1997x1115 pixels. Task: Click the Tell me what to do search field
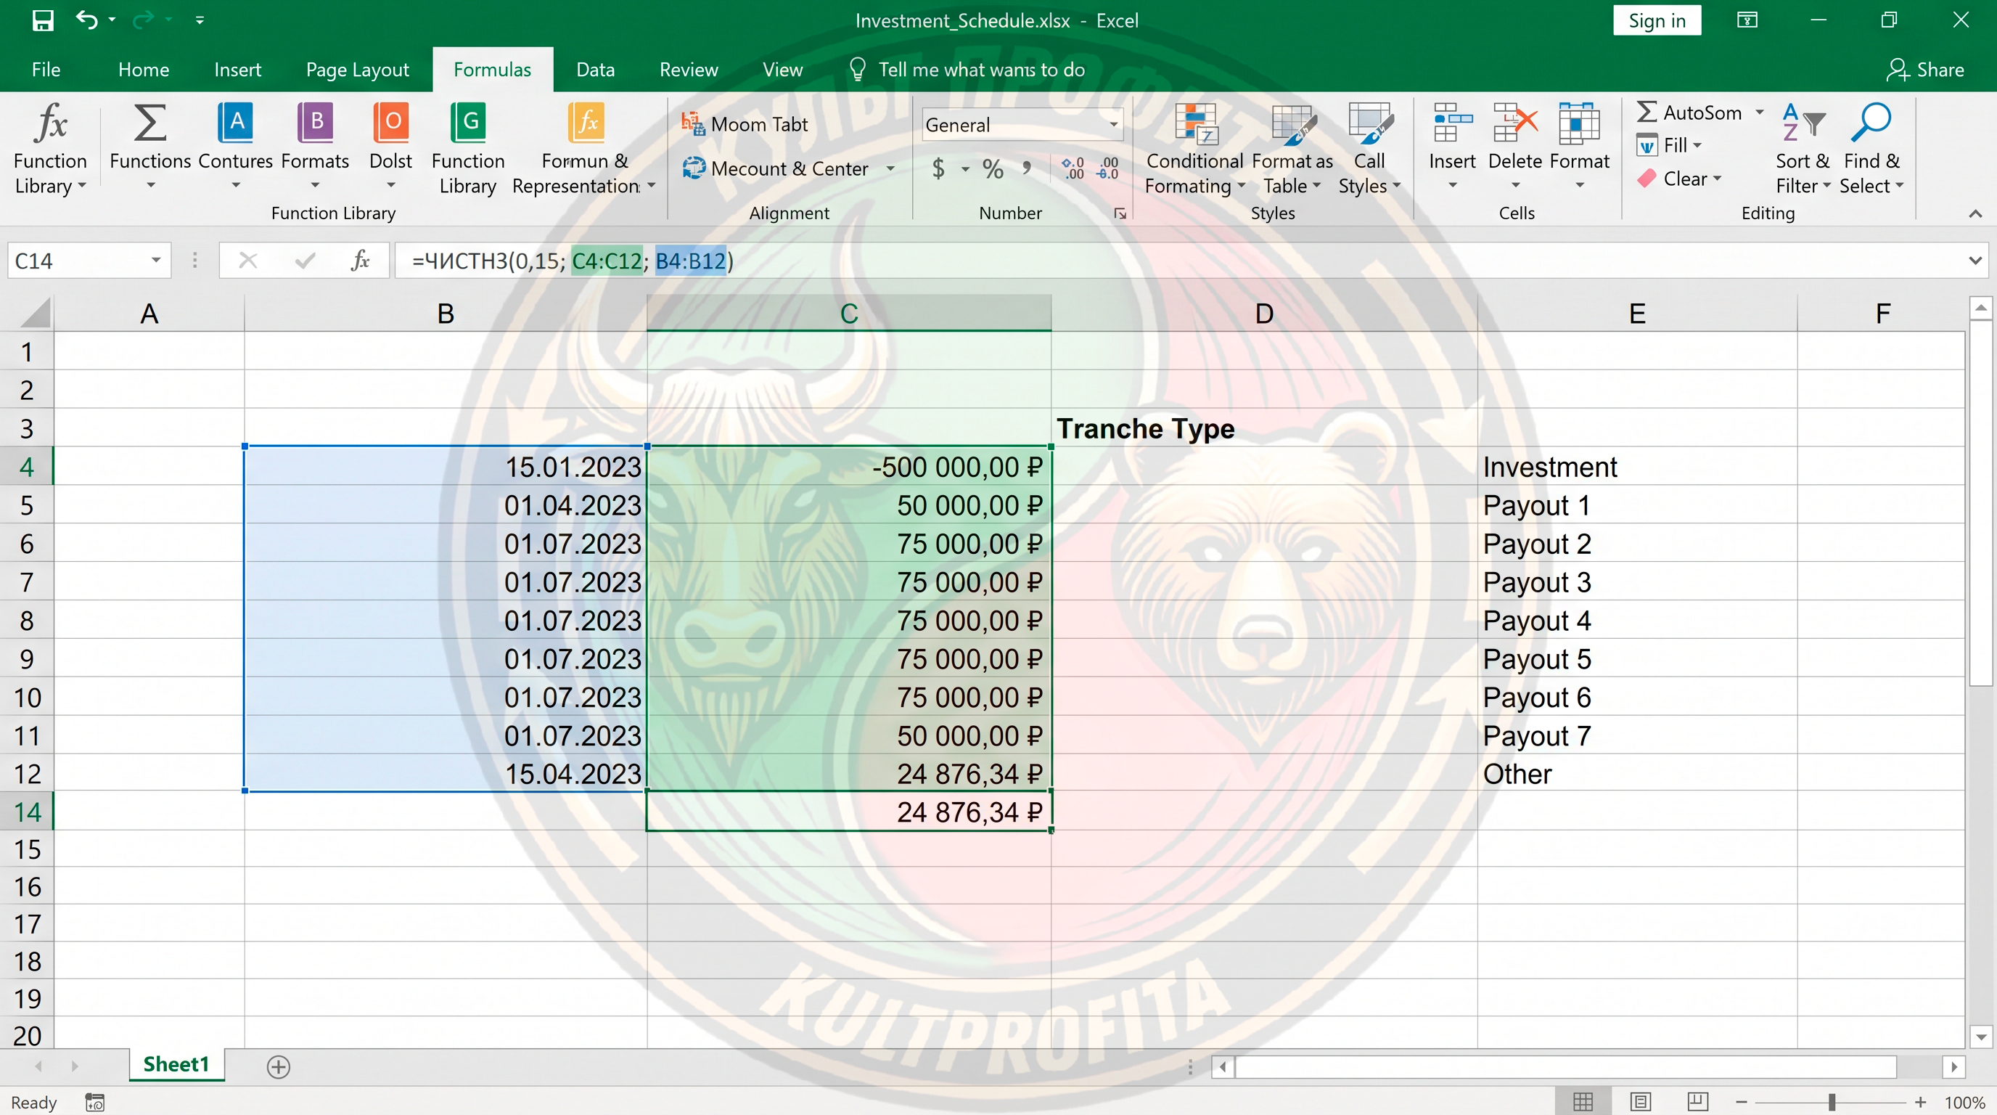coord(967,70)
